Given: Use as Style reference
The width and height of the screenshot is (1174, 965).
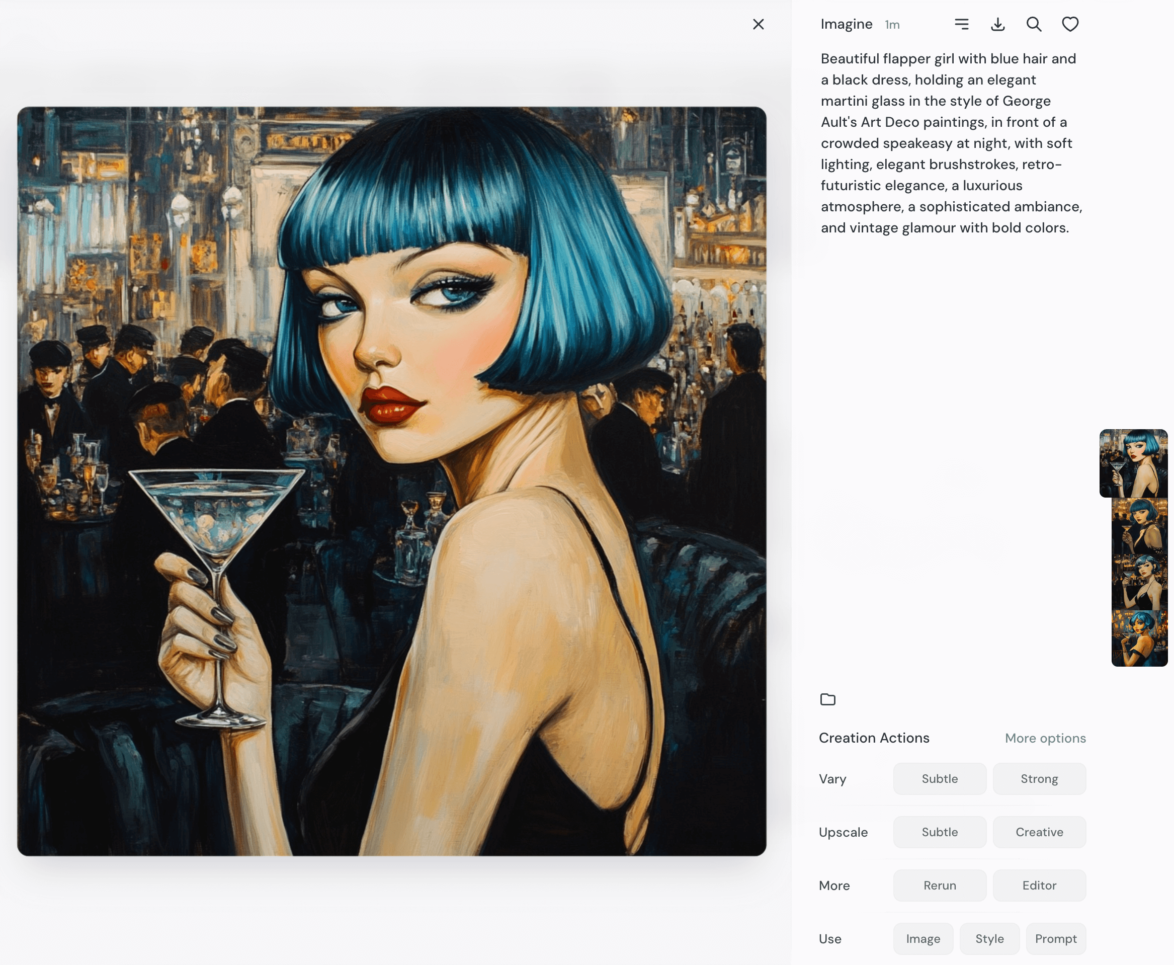Looking at the screenshot, I should tap(989, 939).
